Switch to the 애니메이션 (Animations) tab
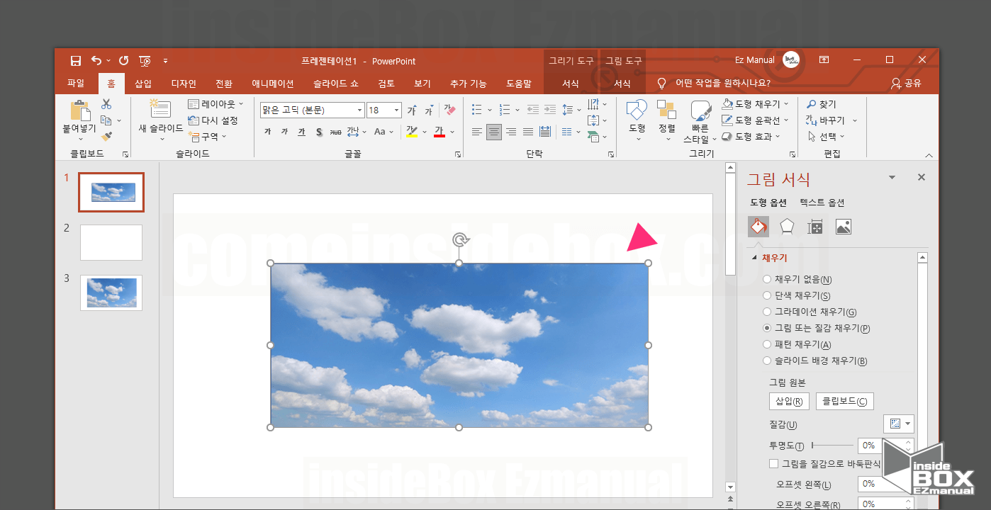This screenshot has width=991, height=510. 273,84
